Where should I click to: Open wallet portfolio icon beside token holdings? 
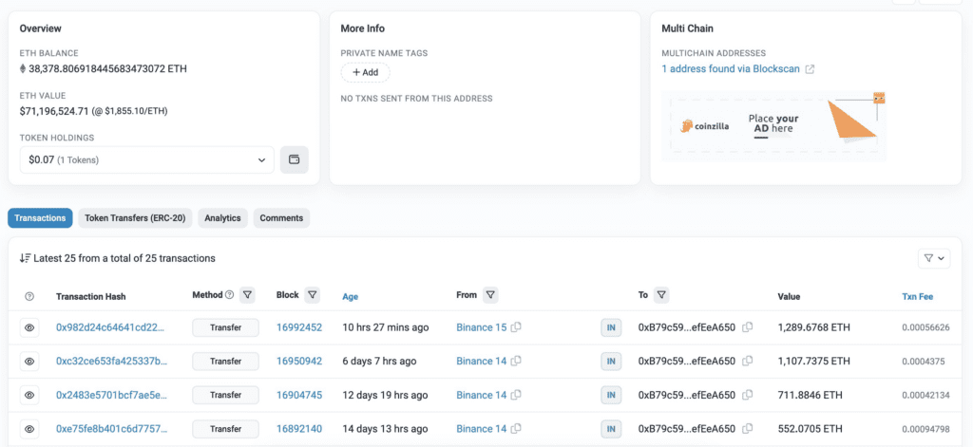click(x=295, y=160)
